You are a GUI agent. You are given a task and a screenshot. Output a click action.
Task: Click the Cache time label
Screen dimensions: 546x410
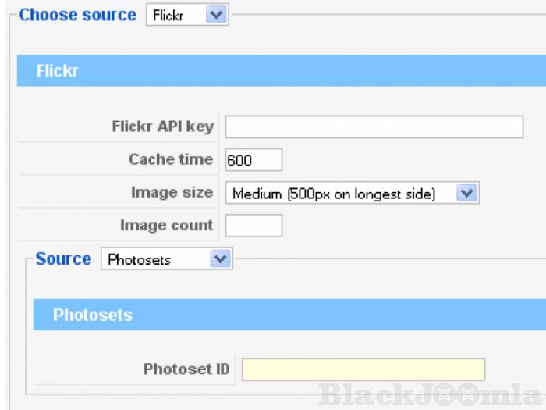(x=170, y=159)
